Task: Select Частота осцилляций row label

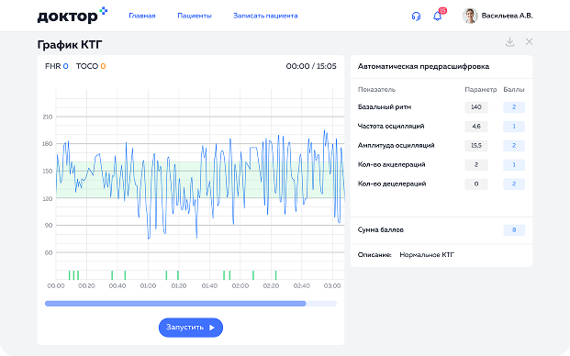Action: [x=391, y=126]
